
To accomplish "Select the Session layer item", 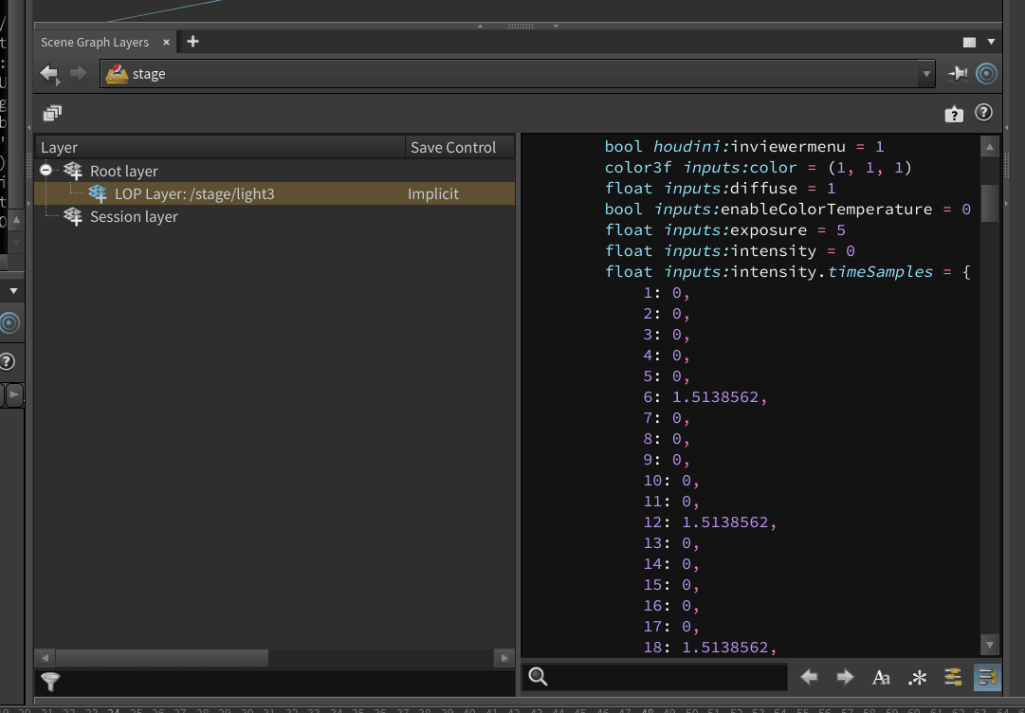I will pos(134,217).
